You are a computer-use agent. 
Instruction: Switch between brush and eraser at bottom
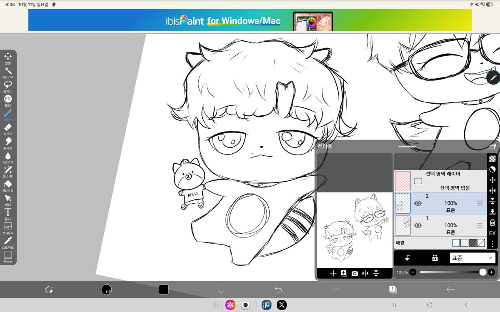pos(49,290)
